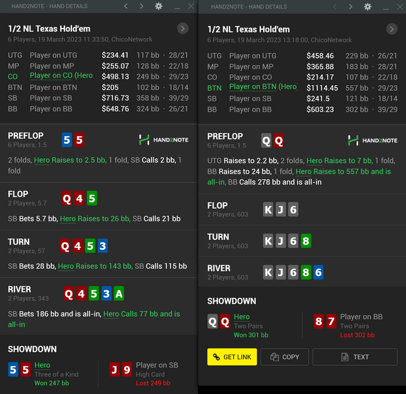Select Player on UTG row in left window
Screen dimensions: 406x394
tap(98, 55)
